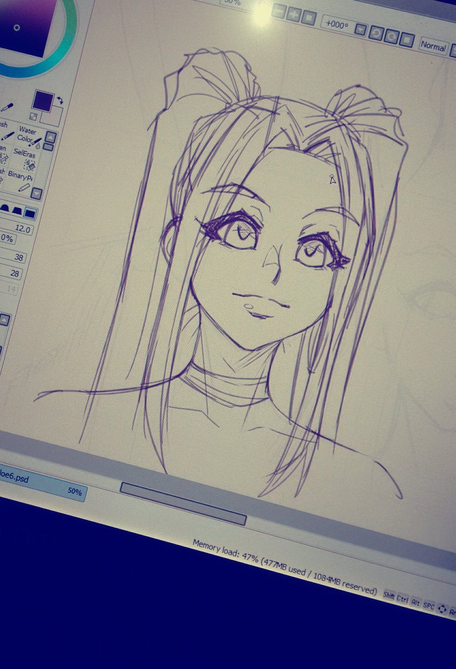
Task: Swap foreground and background colors arrow
Action: (x=60, y=101)
